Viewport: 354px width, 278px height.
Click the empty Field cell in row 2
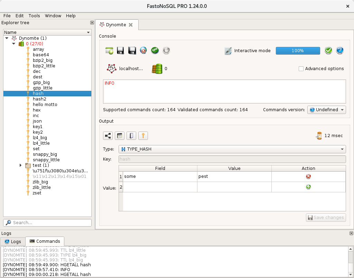[x=160, y=187]
